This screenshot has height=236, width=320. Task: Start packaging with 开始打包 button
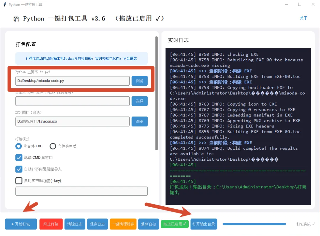click(x=21, y=224)
